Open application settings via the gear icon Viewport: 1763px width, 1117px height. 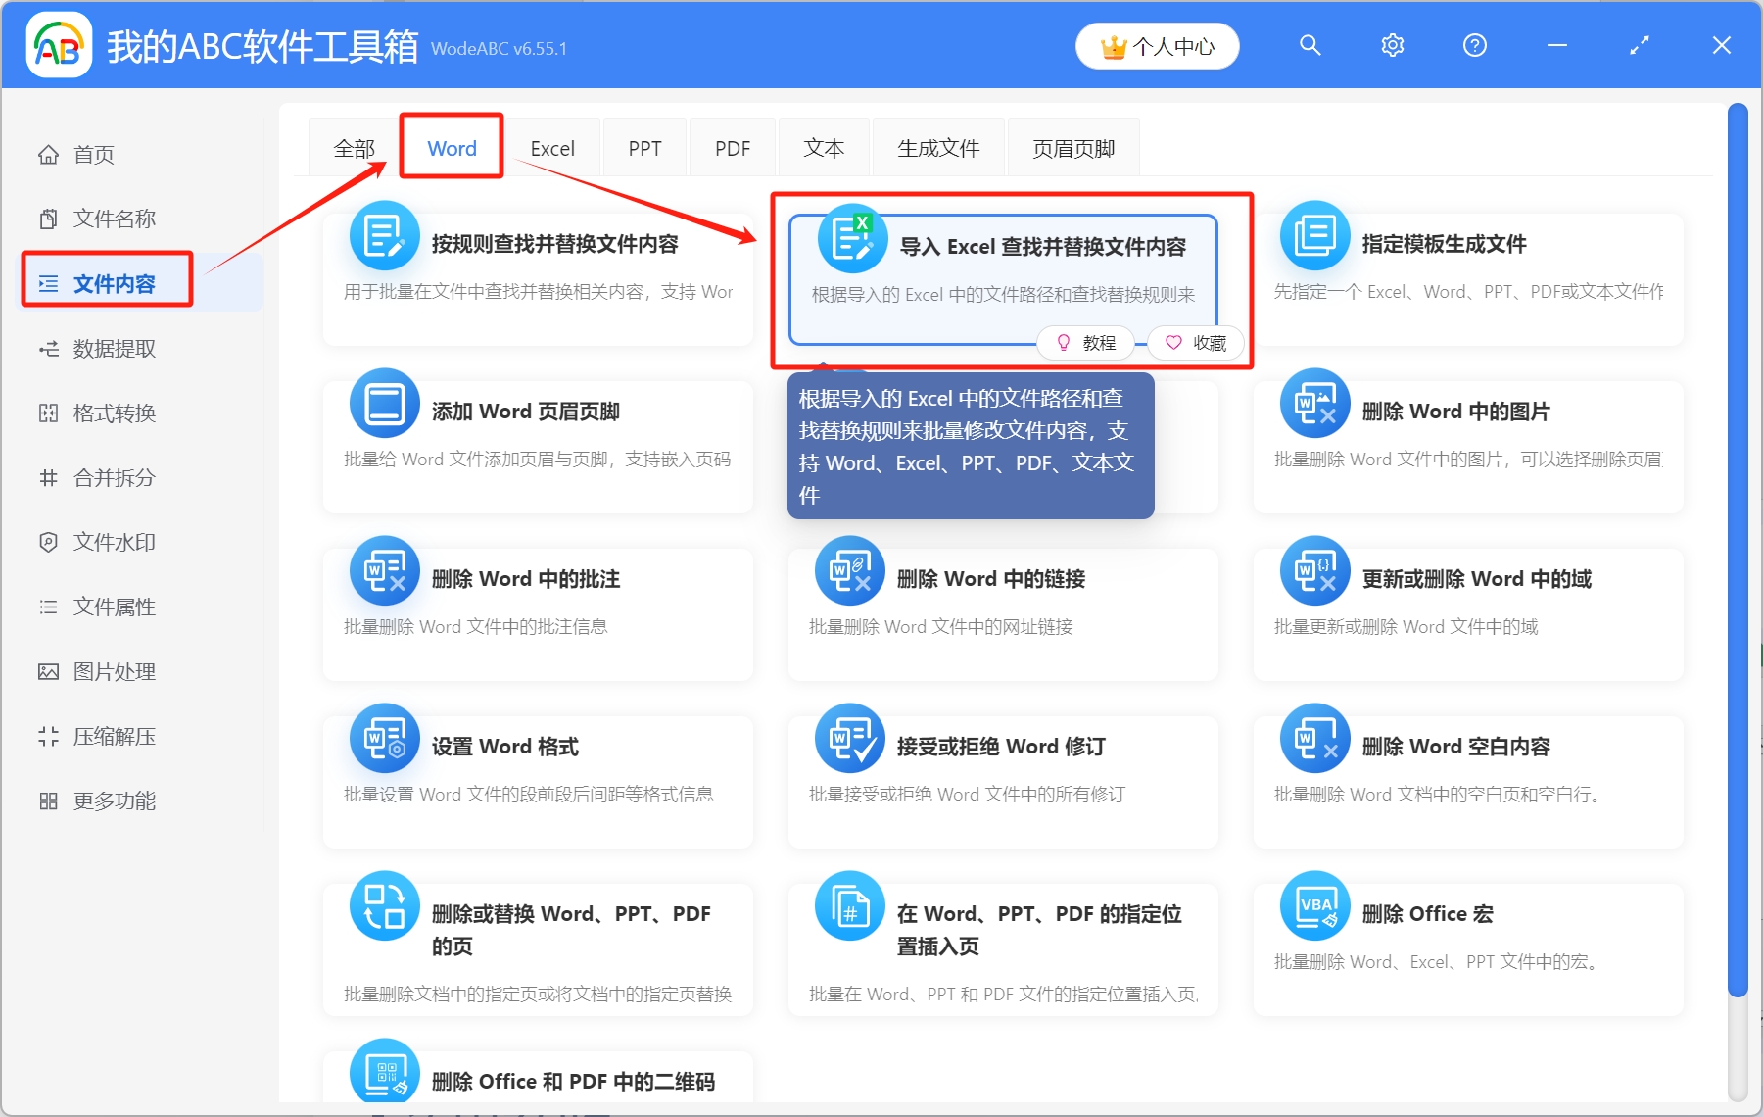1392,45
